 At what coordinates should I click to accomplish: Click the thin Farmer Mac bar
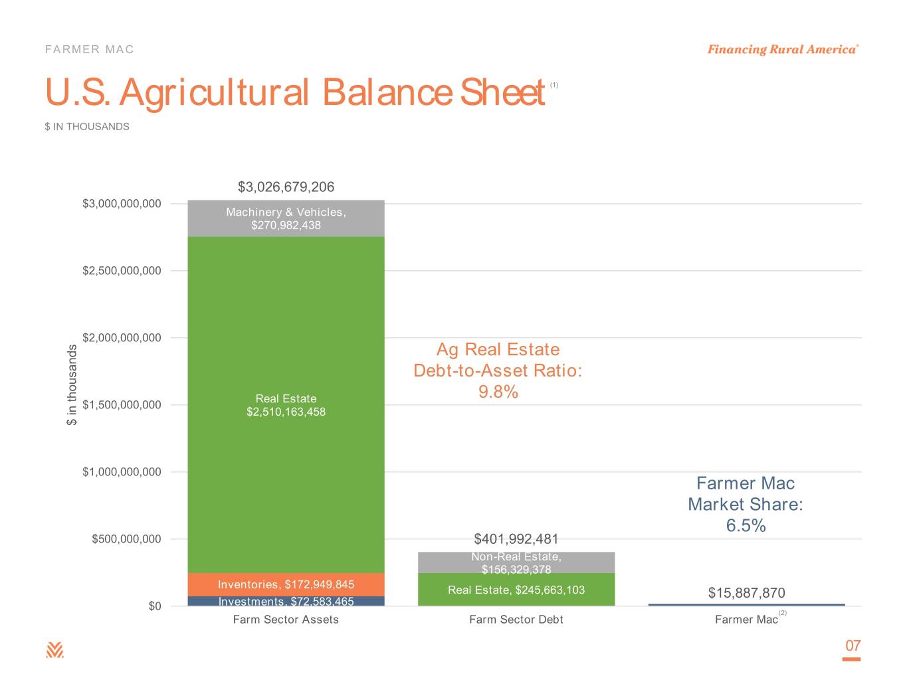746,604
